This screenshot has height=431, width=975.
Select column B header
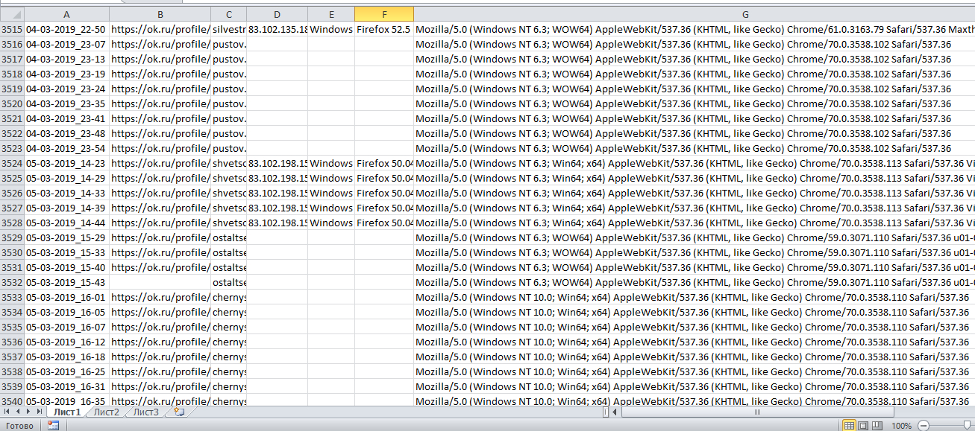click(160, 14)
